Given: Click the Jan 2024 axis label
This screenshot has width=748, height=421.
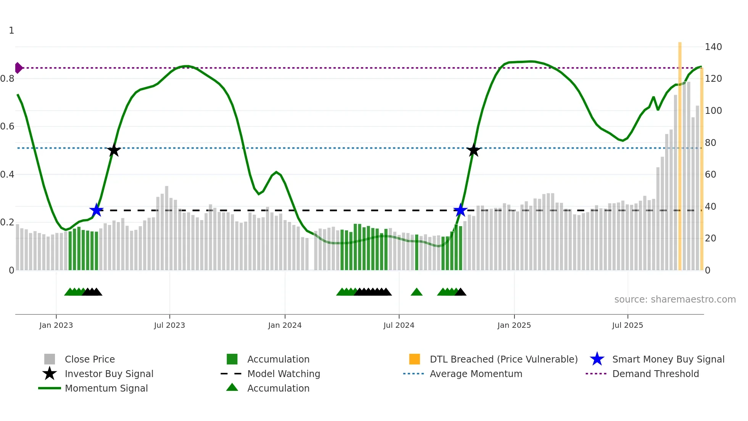Looking at the screenshot, I should pyautogui.click(x=285, y=325).
